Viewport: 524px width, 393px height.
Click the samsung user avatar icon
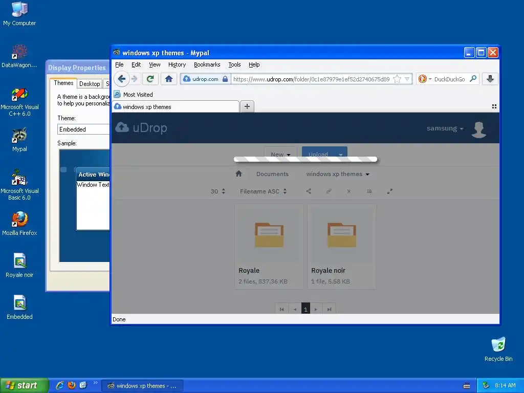pos(479,129)
